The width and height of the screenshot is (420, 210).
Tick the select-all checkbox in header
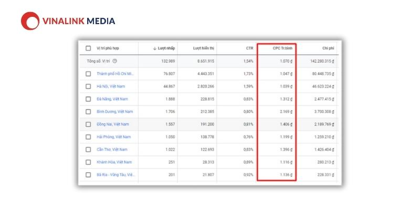88,48
